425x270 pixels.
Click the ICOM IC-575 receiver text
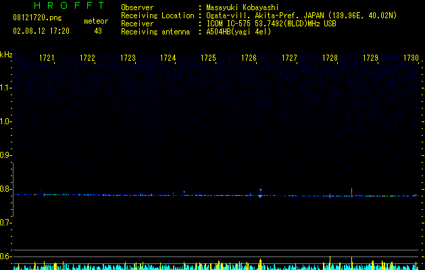[x=271, y=24]
